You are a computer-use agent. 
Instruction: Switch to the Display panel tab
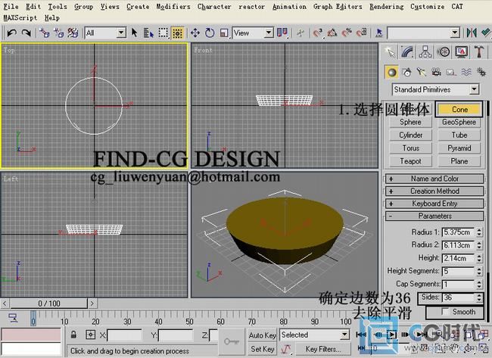[461, 52]
